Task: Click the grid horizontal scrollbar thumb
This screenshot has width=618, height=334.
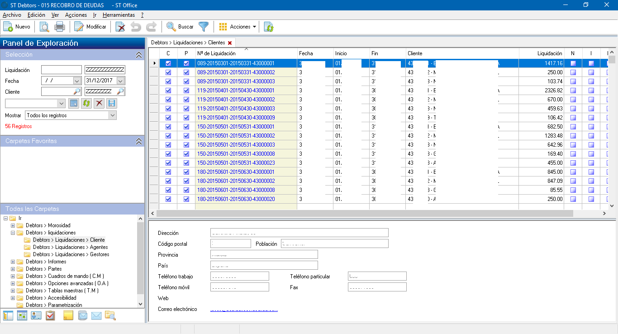Action: tap(365, 213)
